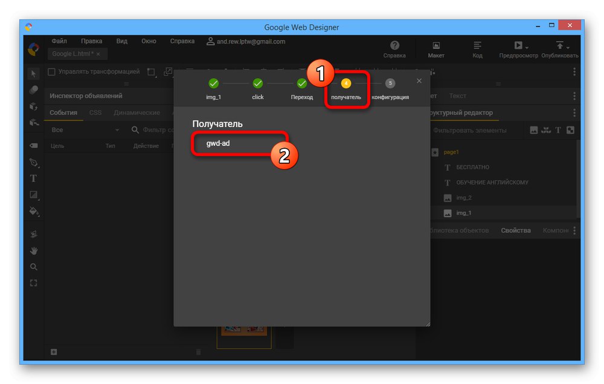Image resolution: width=604 pixels, height=384 pixels.
Task: Switch to the События tab
Action: pos(63,112)
